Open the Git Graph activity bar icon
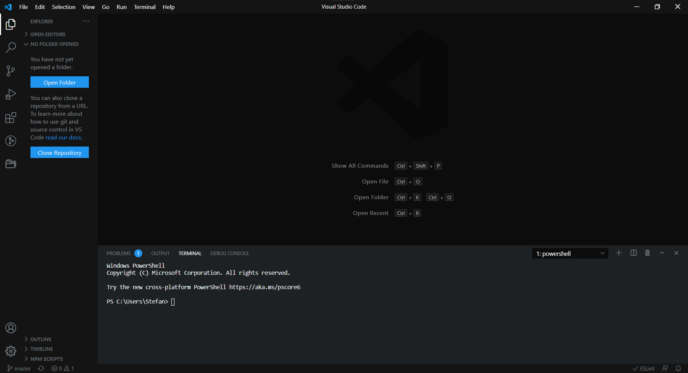Image resolution: width=688 pixels, height=373 pixels. [11, 141]
